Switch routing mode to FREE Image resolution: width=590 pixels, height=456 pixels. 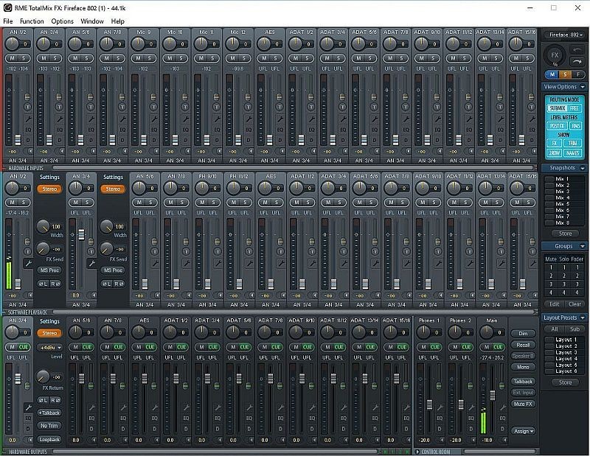click(x=574, y=108)
